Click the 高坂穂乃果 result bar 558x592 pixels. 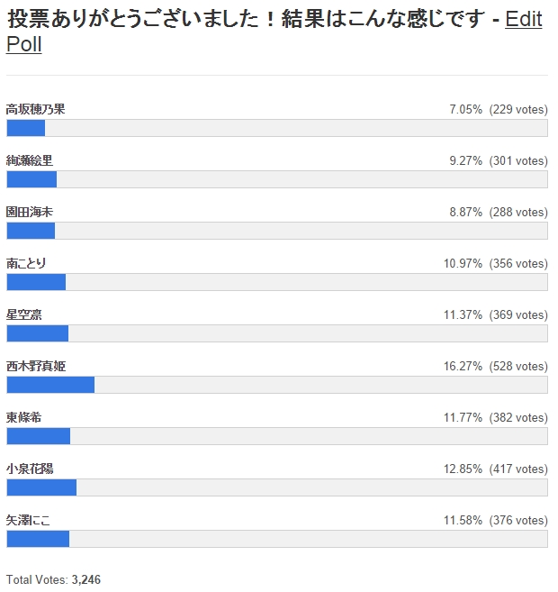coord(276,128)
